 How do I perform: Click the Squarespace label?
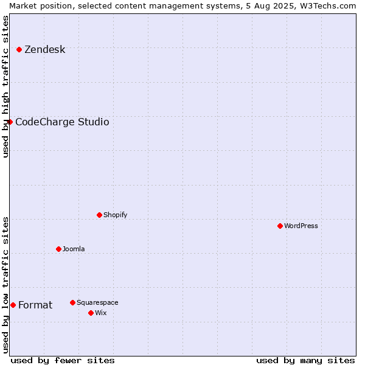point(97,302)
